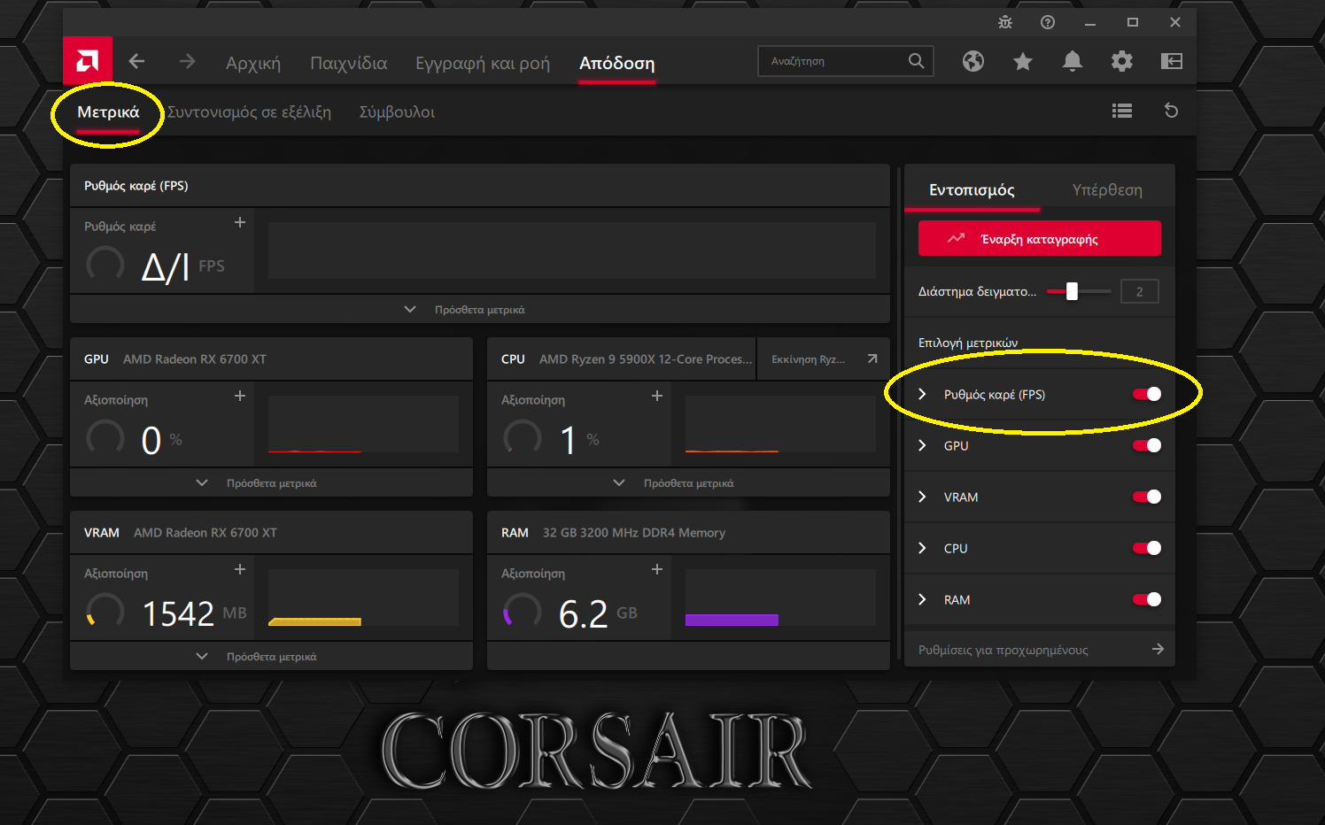The image size is (1325, 825).
Task: Expand Πρόσθετα μετρικά under VRAM panel
Action: (271, 656)
